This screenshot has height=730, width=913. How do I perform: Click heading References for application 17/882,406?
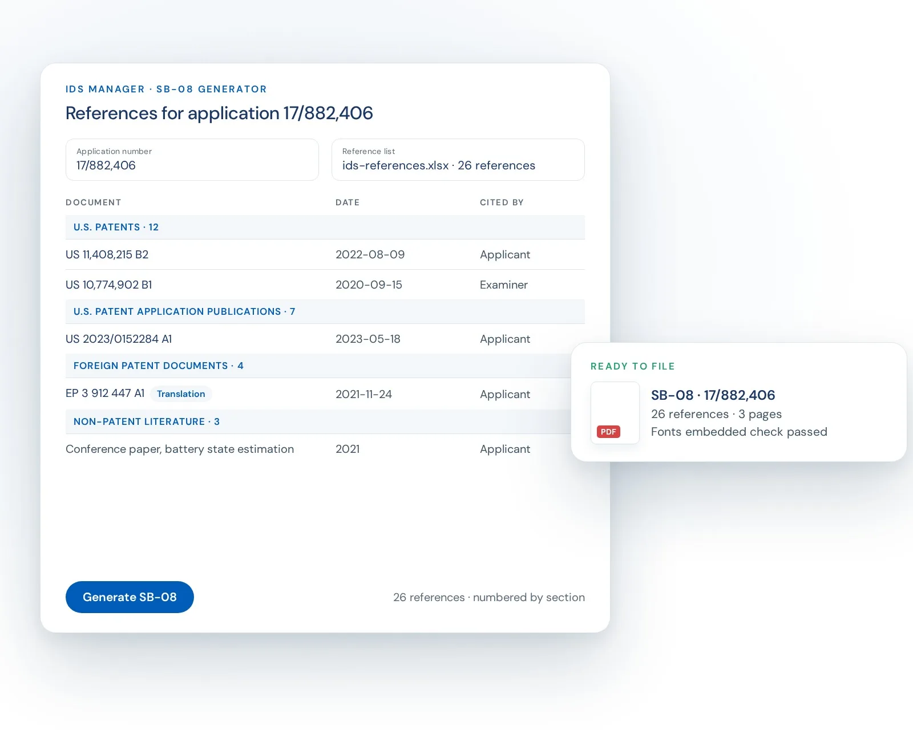[219, 113]
